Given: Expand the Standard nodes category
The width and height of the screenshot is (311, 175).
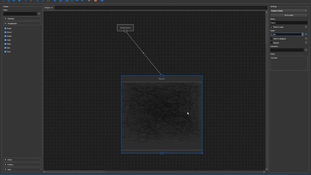Looking at the screenshot, I should coord(22,18).
